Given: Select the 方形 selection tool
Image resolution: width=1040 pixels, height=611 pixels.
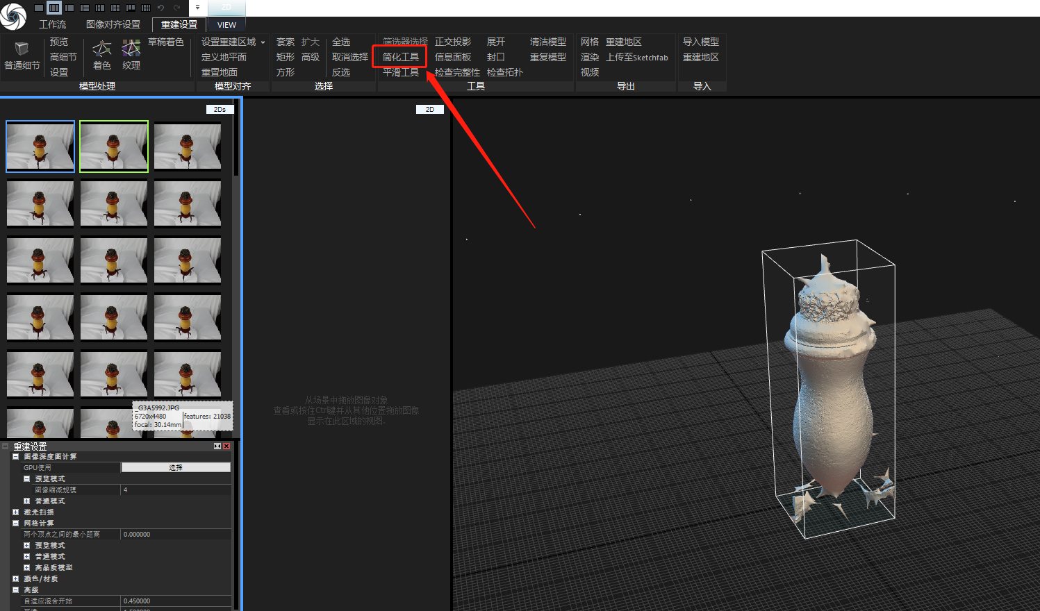Looking at the screenshot, I should [286, 72].
